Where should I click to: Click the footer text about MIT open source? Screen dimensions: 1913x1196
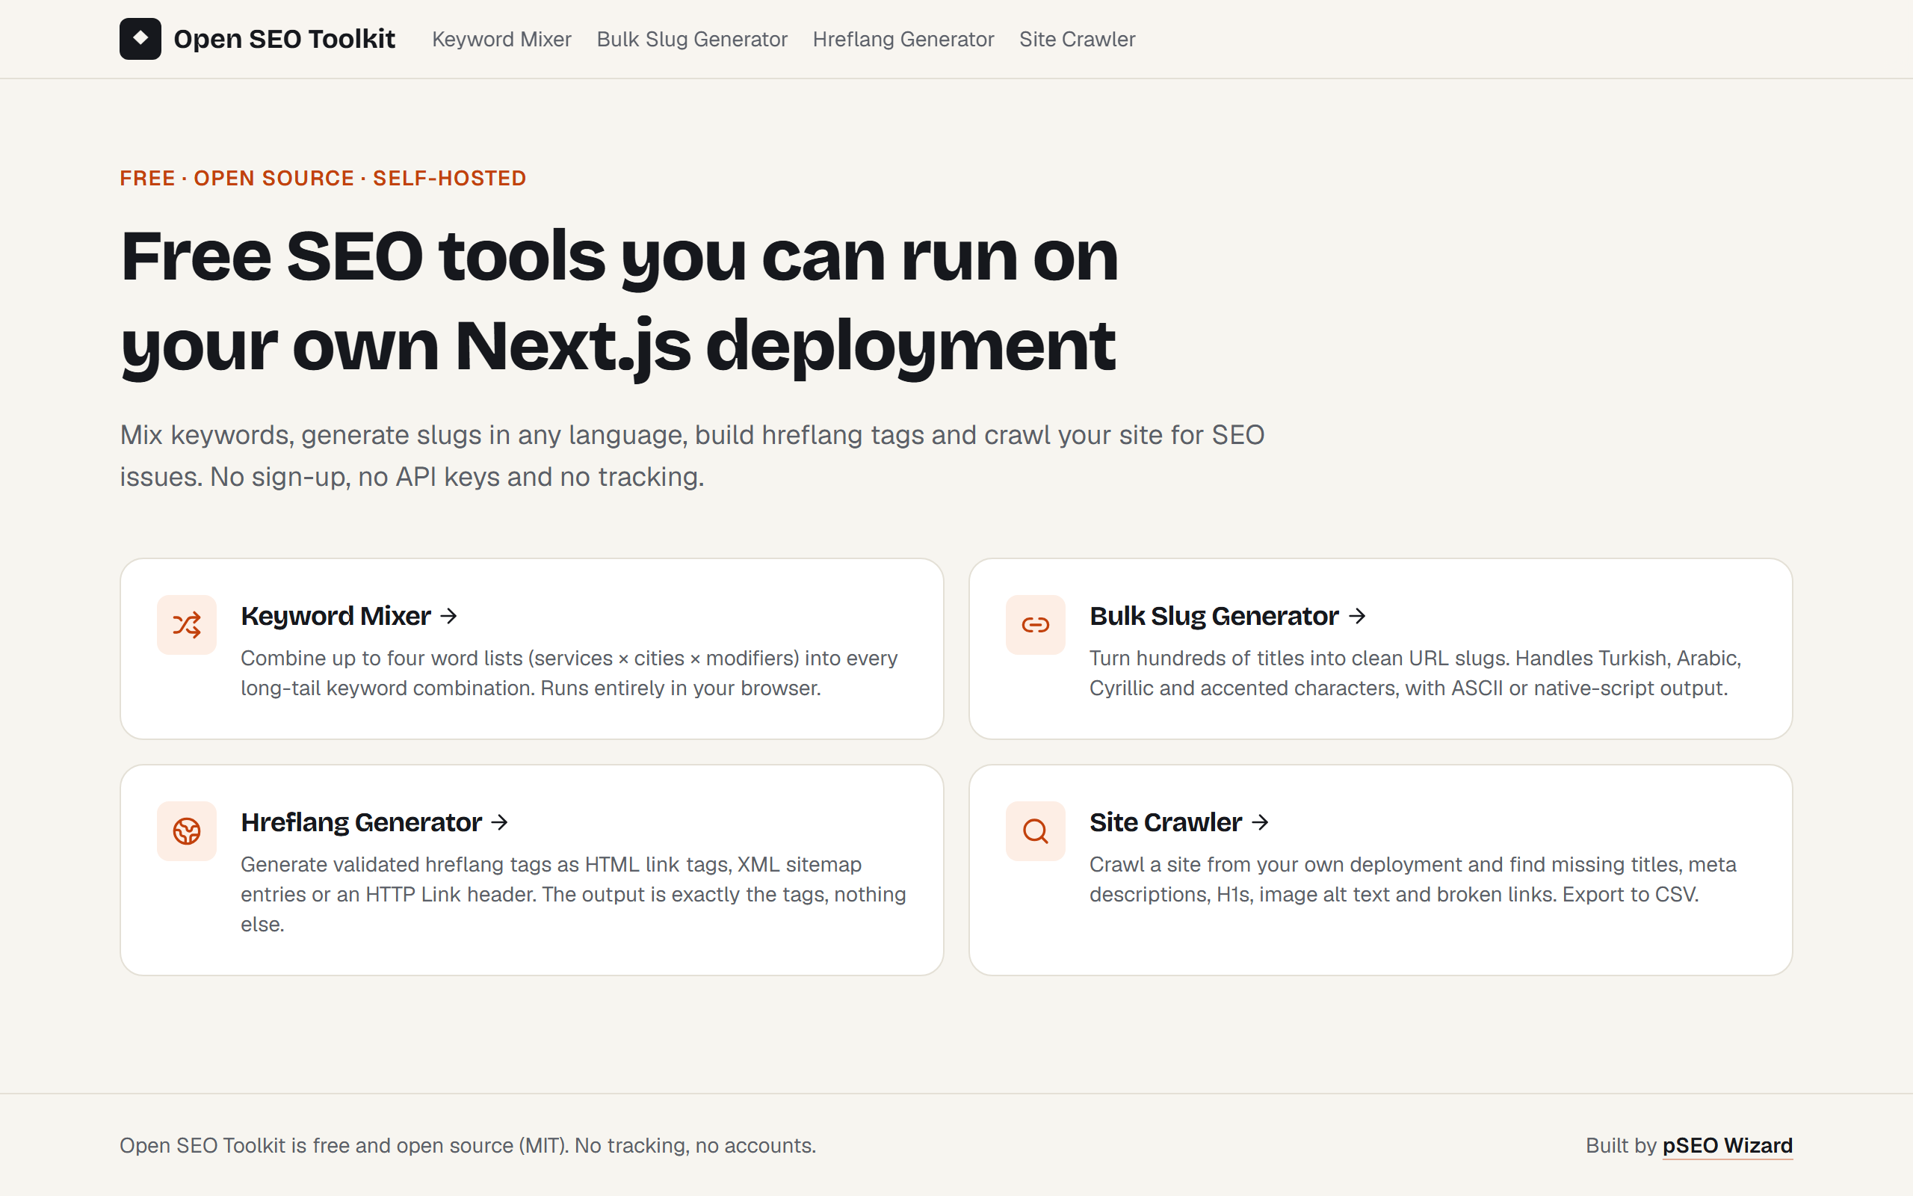click(x=467, y=1146)
